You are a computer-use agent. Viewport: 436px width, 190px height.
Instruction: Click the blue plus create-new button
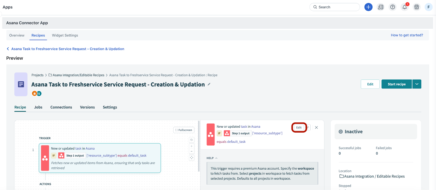pos(368,7)
